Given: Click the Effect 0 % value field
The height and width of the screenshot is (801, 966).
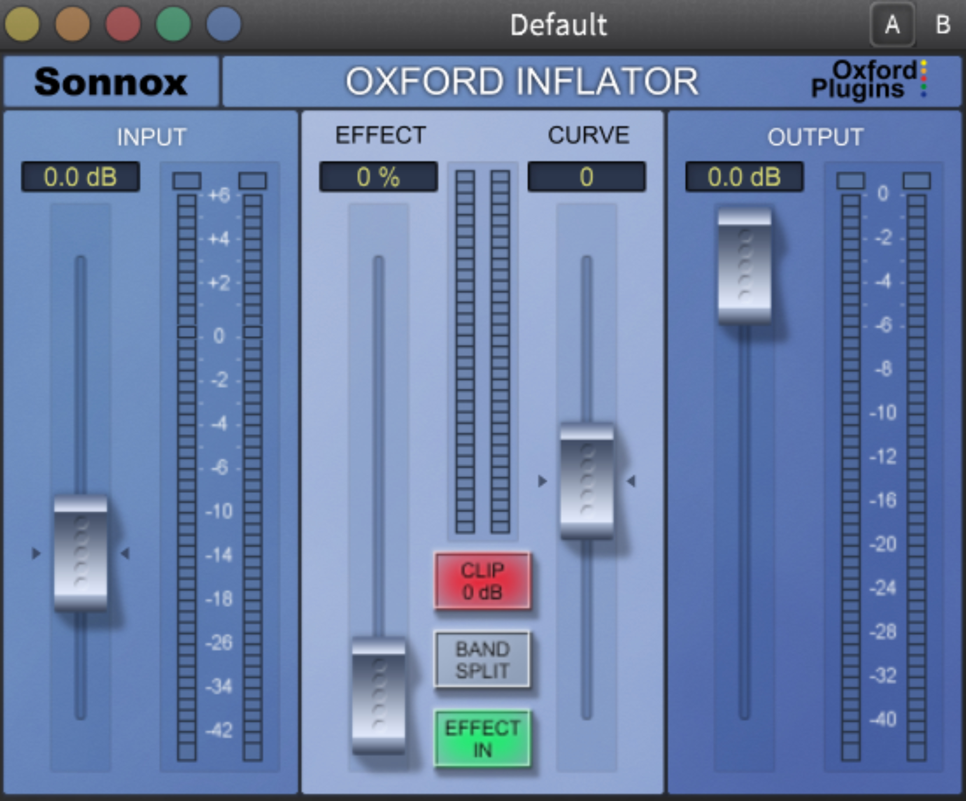Looking at the screenshot, I should click(x=378, y=177).
